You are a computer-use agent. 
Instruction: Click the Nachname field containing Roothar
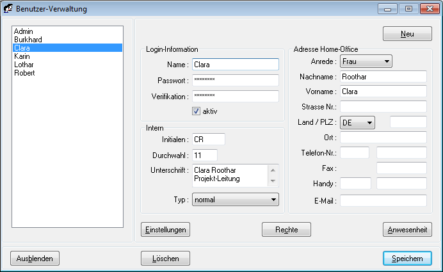[x=383, y=77]
